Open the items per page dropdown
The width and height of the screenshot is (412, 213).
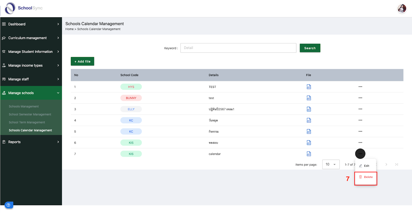click(x=331, y=164)
